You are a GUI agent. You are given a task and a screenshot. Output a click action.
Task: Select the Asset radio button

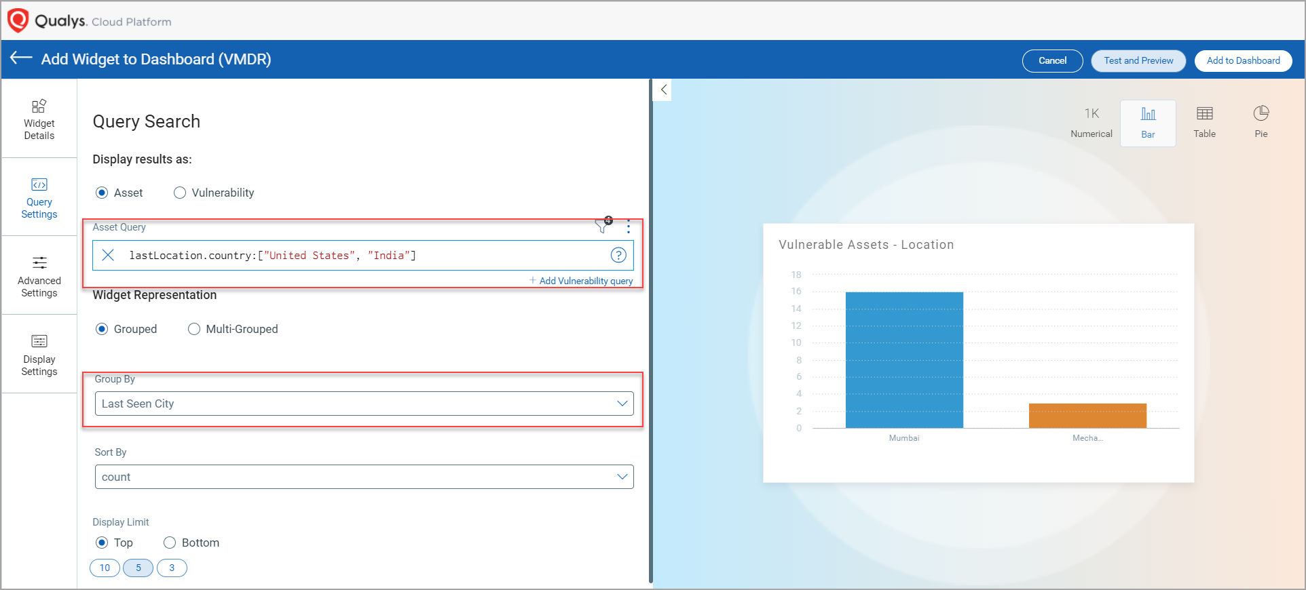coord(102,193)
